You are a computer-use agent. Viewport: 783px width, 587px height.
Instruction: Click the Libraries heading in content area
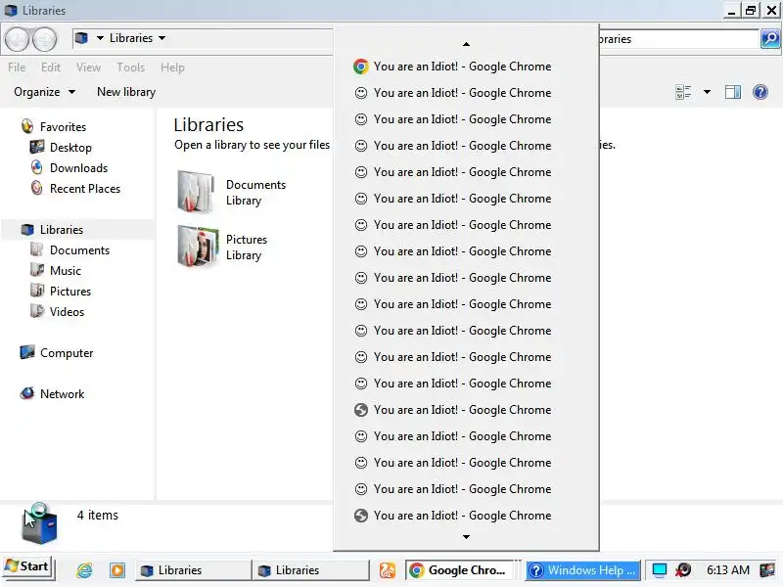tap(208, 124)
